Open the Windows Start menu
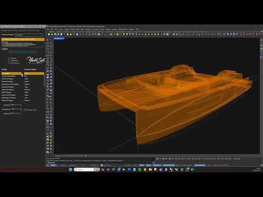This screenshot has height=197, width=263. click(x=71, y=170)
